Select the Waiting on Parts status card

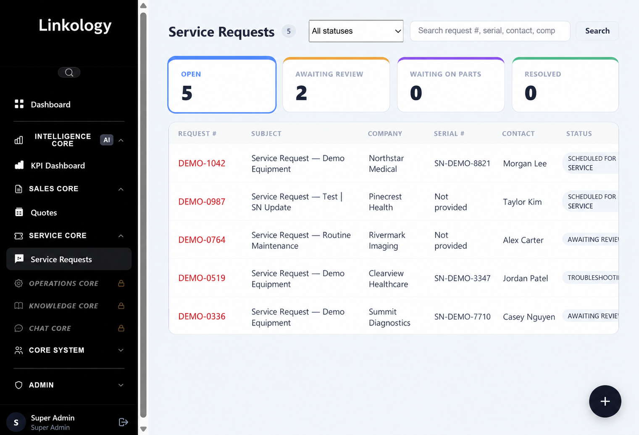pos(451,85)
